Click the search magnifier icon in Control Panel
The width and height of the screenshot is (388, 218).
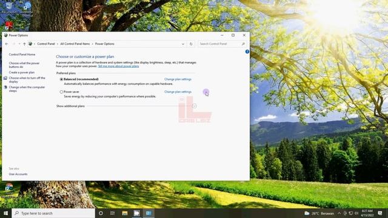(x=243, y=44)
